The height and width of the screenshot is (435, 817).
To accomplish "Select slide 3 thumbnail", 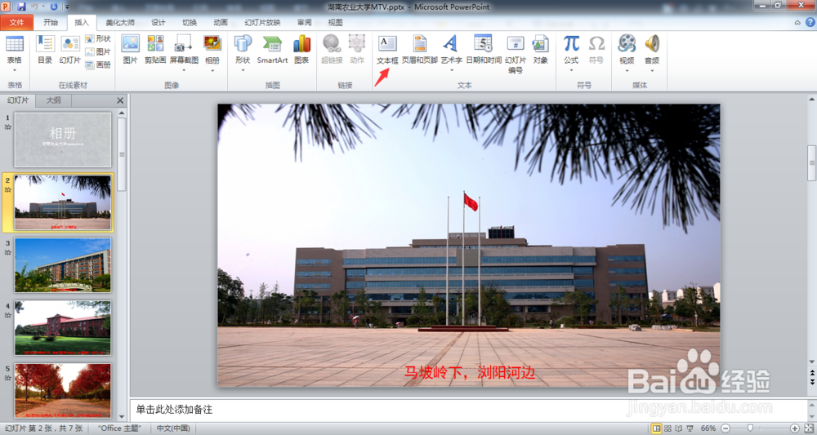I will 63,265.
